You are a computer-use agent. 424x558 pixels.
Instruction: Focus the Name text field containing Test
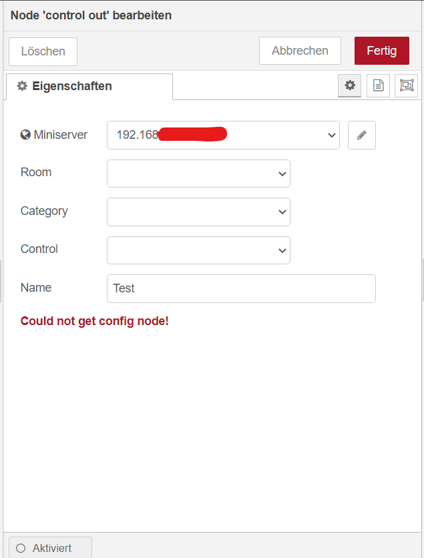[241, 288]
